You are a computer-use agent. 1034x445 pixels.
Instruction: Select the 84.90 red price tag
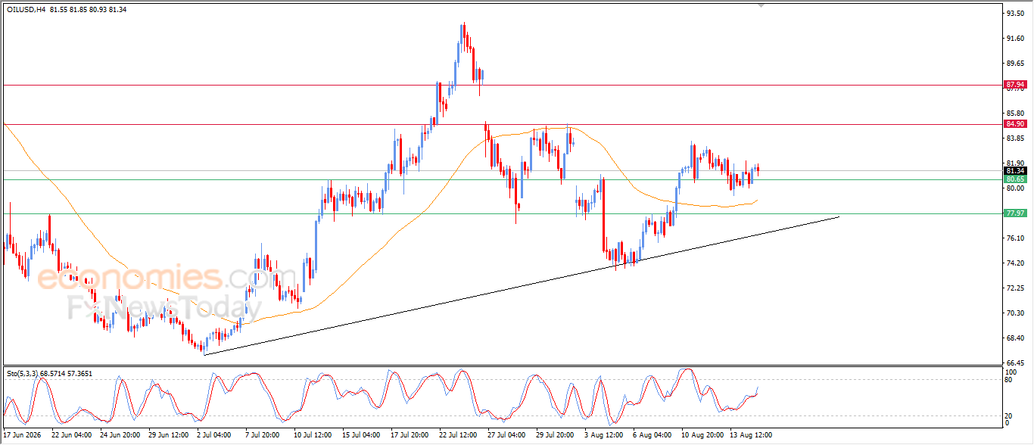[1015, 123]
